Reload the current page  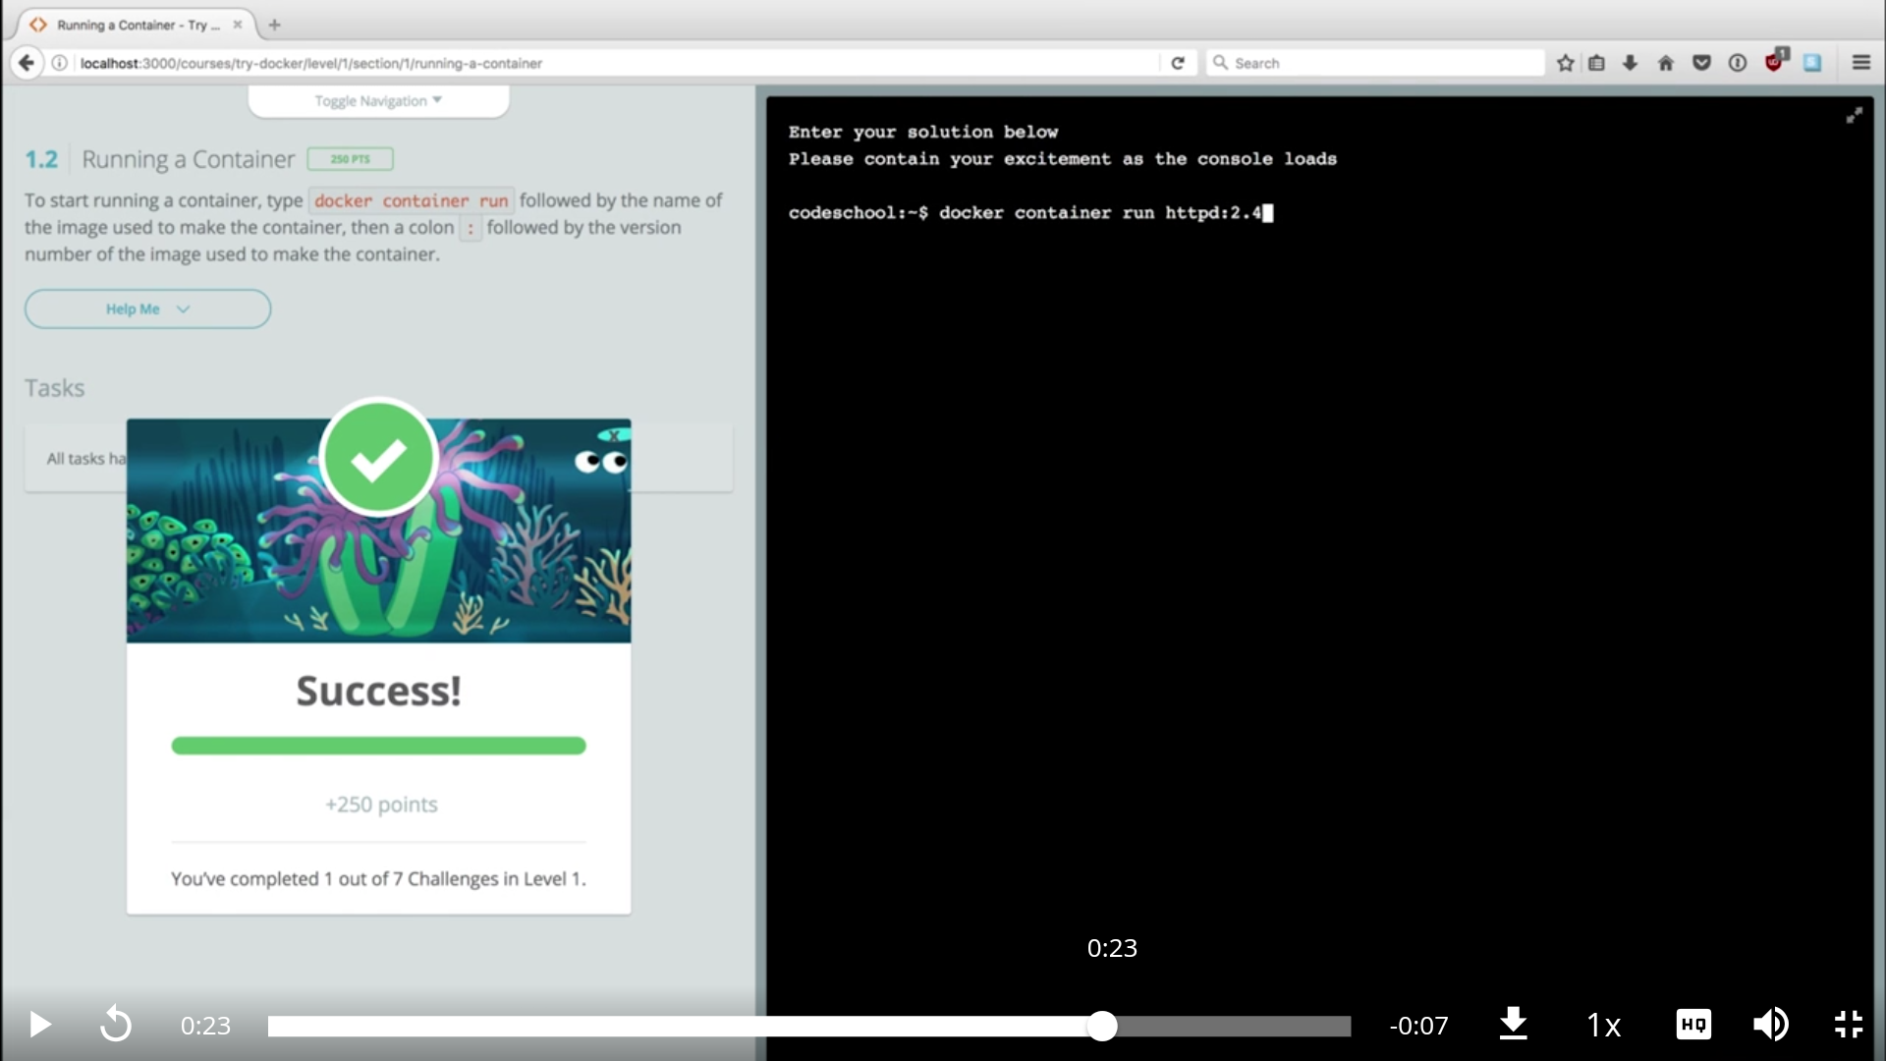1178,62
